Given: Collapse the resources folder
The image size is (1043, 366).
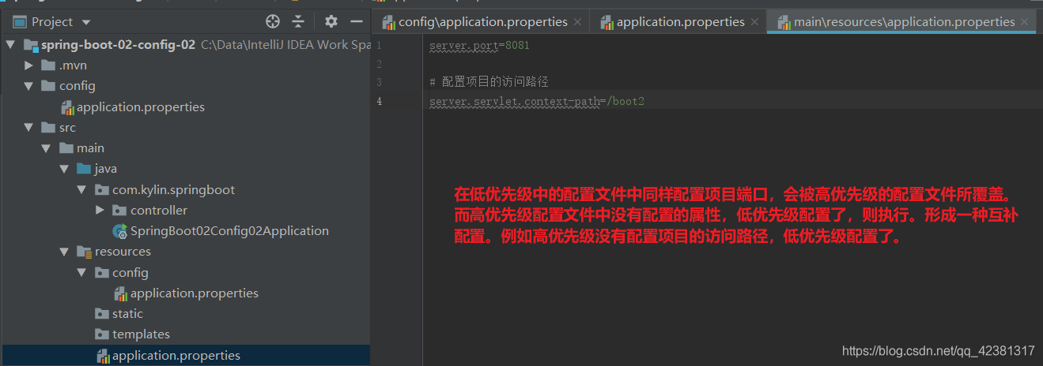Looking at the screenshot, I should pos(64,252).
